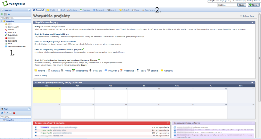The width and height of the screenshot is (261, 139).
Task: Open the Pomoc link
Action: [x=257, y=1]
